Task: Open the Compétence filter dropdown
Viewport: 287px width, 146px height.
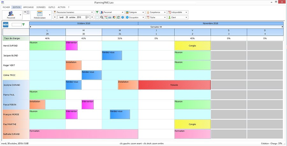Action: click(x=156, y=12)
